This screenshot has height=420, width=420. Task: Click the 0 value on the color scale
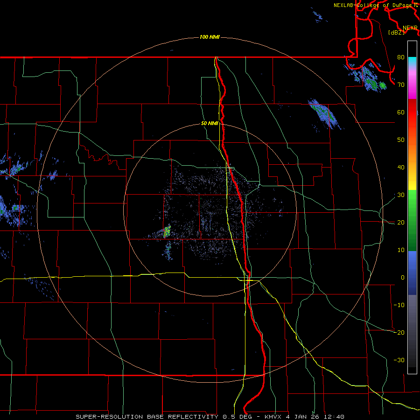click(403, 278)
